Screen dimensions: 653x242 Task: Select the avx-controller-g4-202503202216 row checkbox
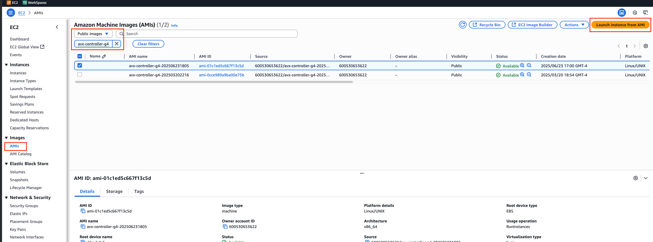click(80, 75)
